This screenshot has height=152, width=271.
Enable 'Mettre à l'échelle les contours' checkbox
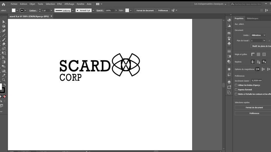point(236,94)
